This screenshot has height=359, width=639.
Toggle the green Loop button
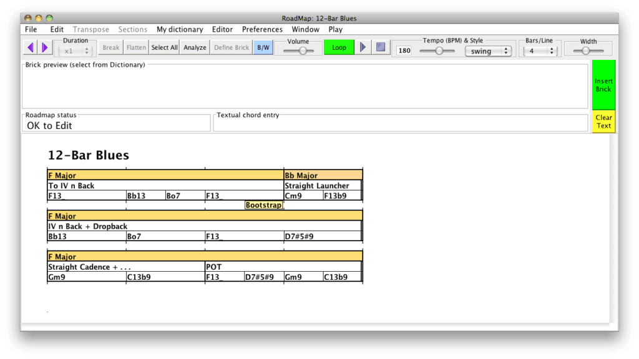pyautogui.click(x=339, y=47)
